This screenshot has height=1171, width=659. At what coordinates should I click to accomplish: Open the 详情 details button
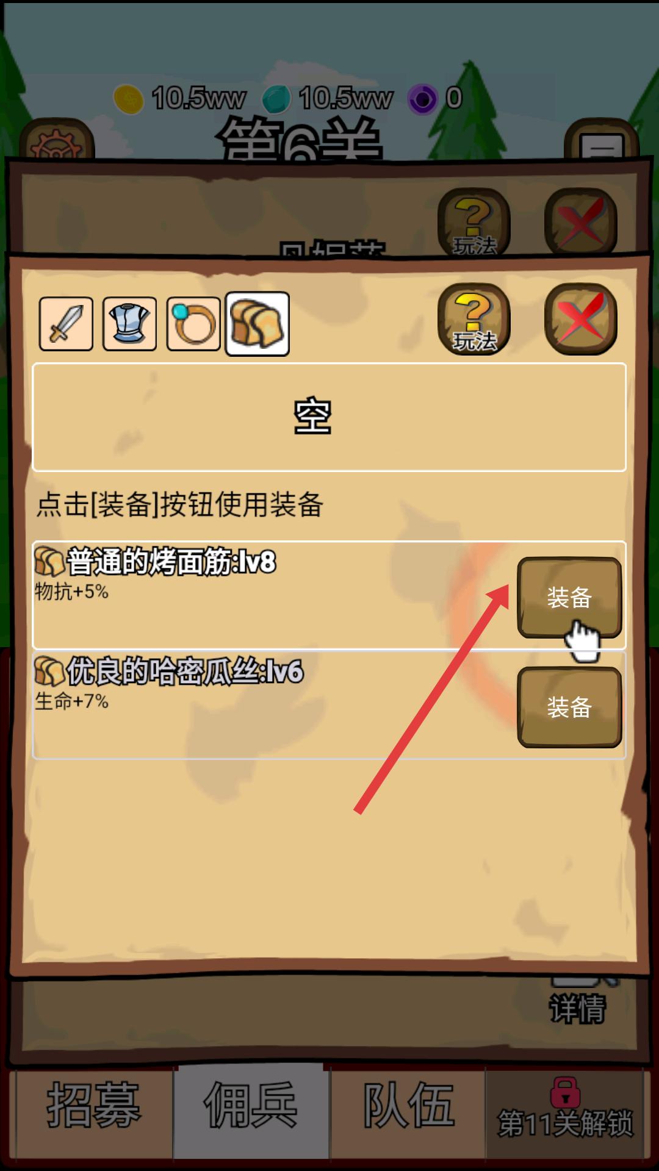pyautogui.click(x=577, y=1006)
